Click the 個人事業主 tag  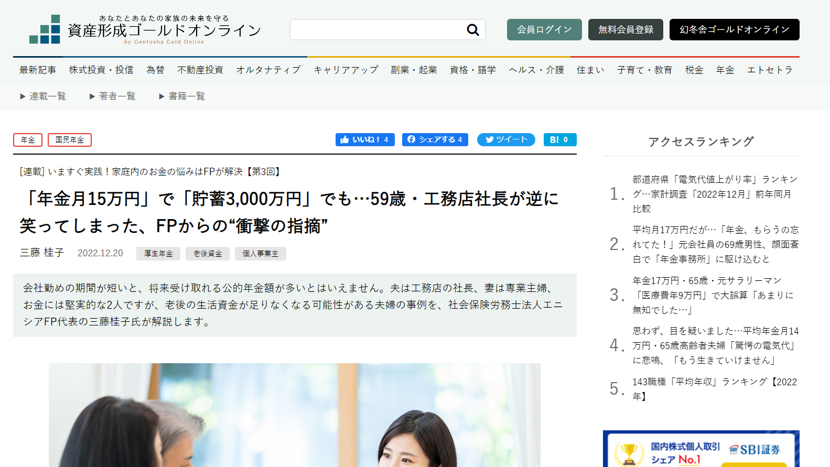pyautogui.click(x=261, y=254)
